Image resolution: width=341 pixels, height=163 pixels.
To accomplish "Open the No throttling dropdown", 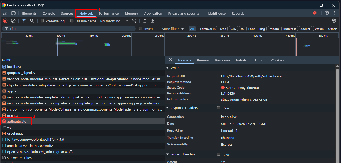I will (114, 21).
